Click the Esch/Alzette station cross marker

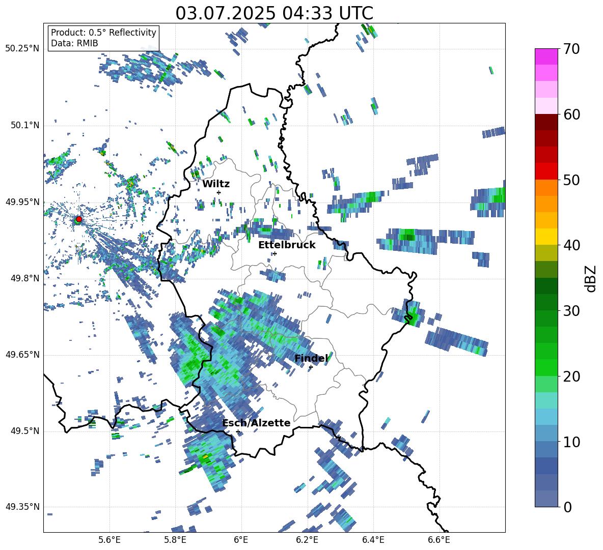coord(238,431)
